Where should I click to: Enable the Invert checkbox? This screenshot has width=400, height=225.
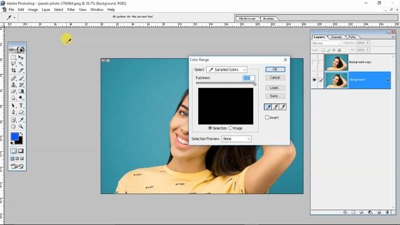point(267,117)
